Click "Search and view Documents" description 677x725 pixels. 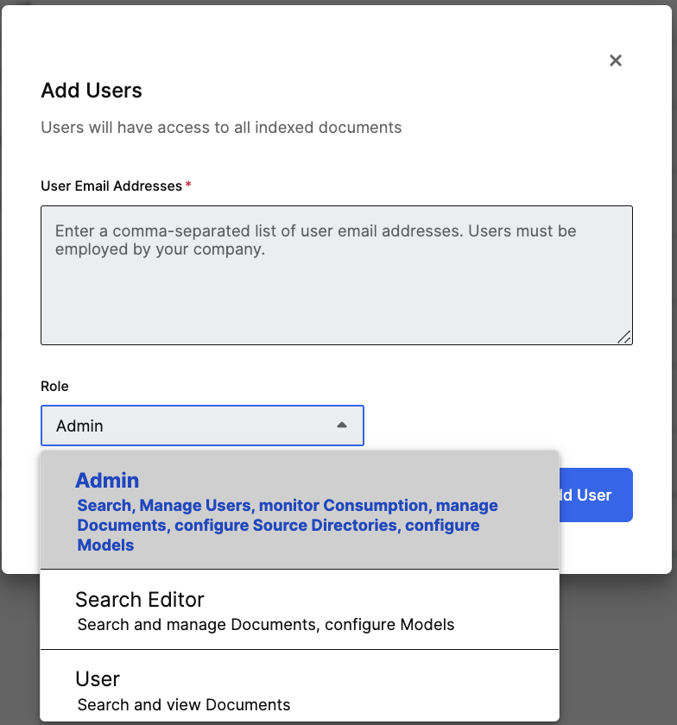point(183,704)
